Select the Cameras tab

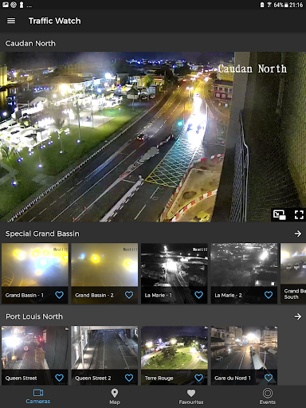click(x=38, y=397)
